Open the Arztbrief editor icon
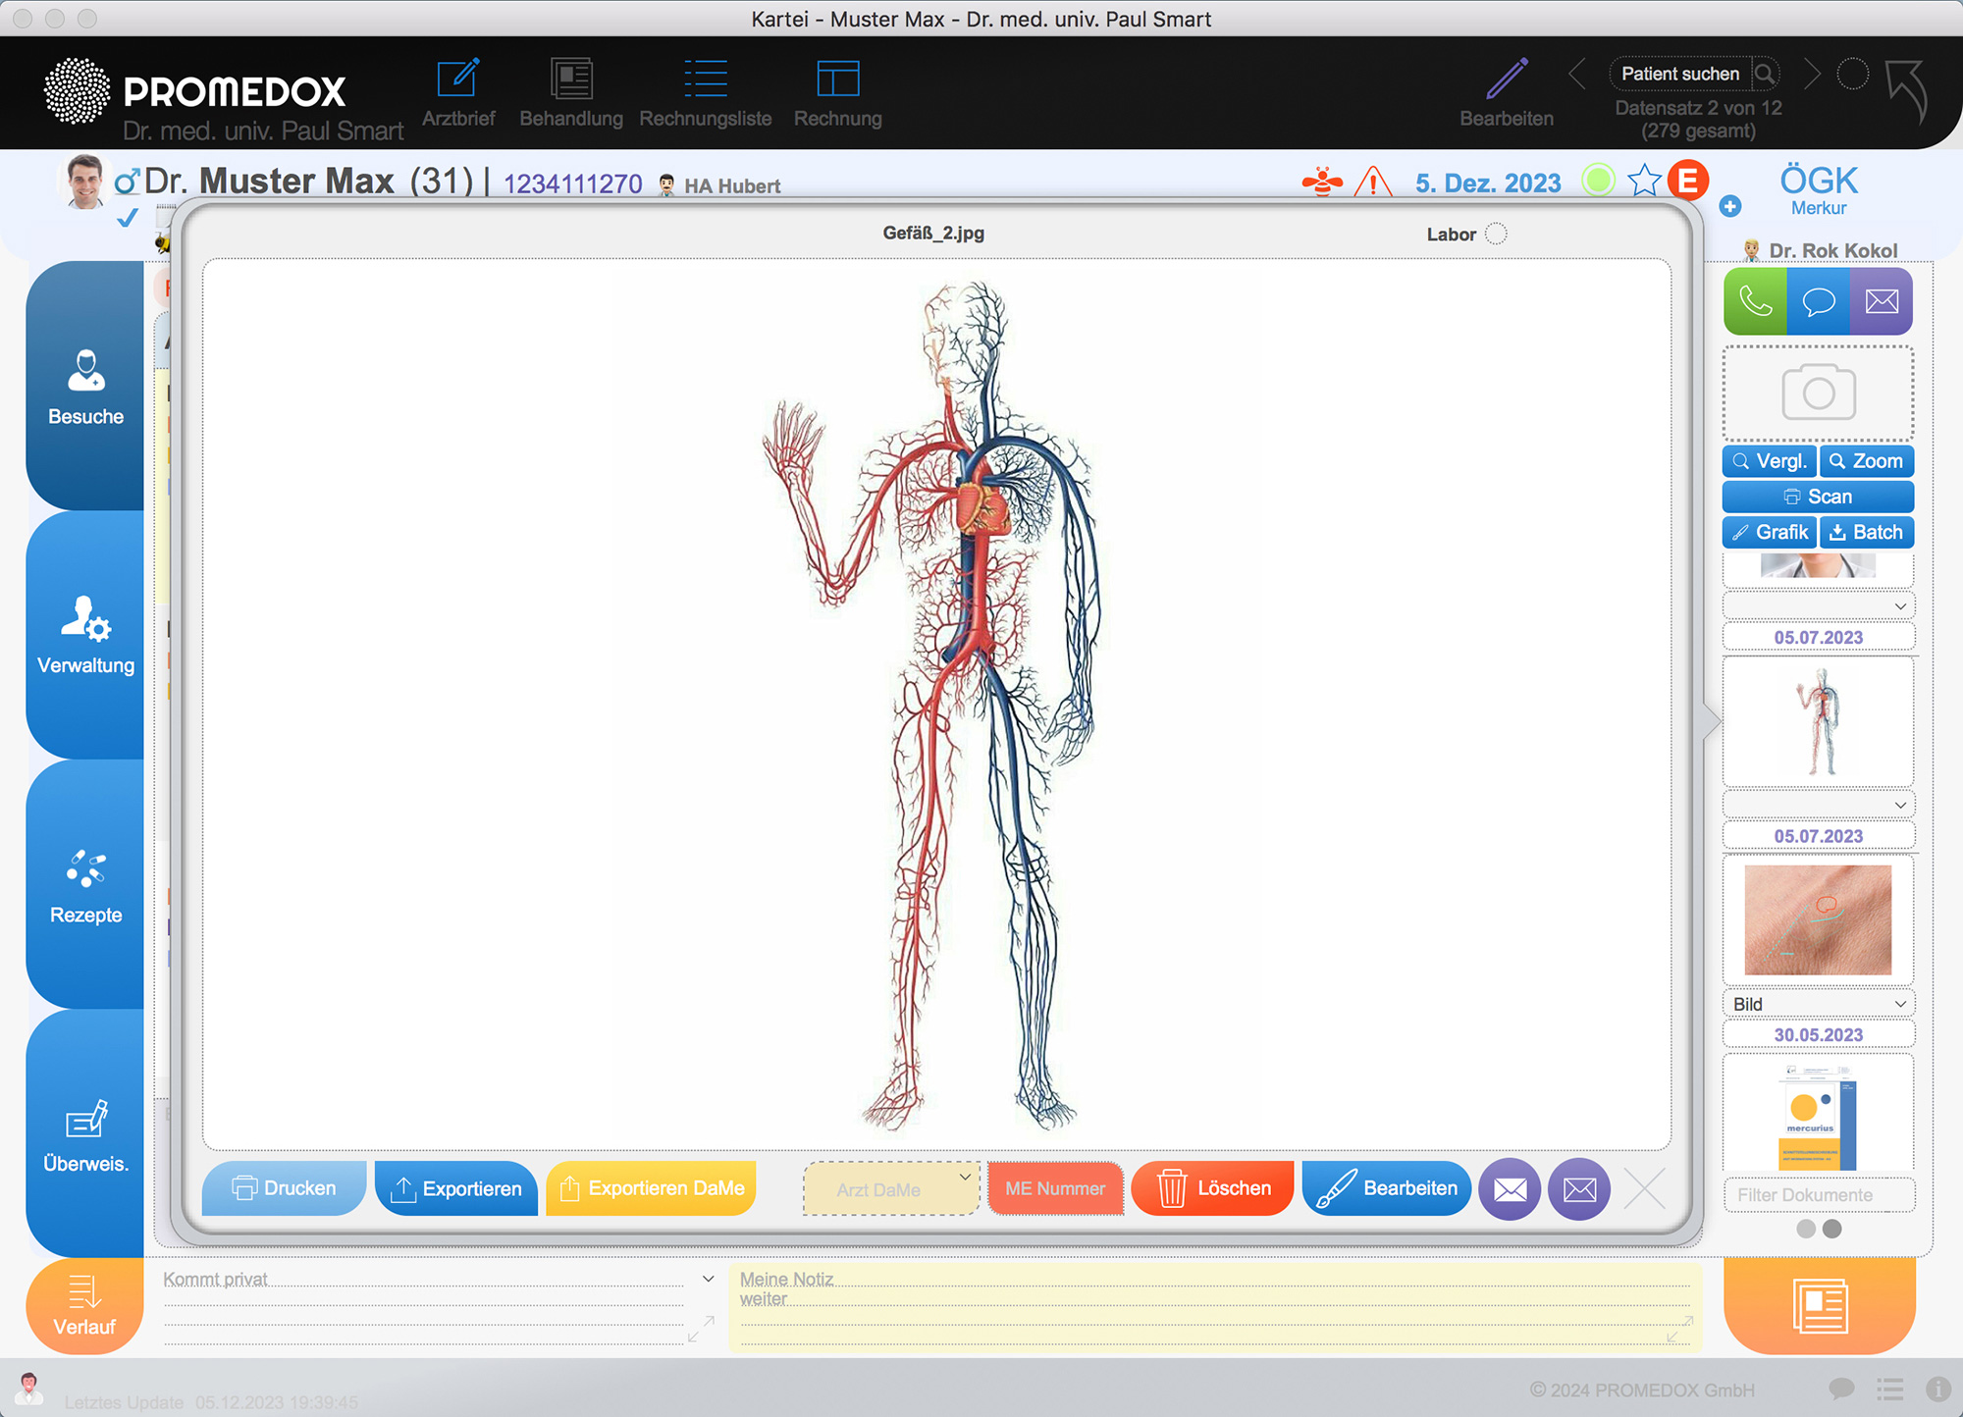Image resolution: width=1963 pixels, height=1417 pixels. 458,79
